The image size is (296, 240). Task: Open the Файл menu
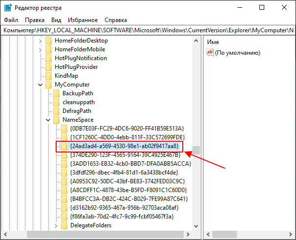coord(11,20)
